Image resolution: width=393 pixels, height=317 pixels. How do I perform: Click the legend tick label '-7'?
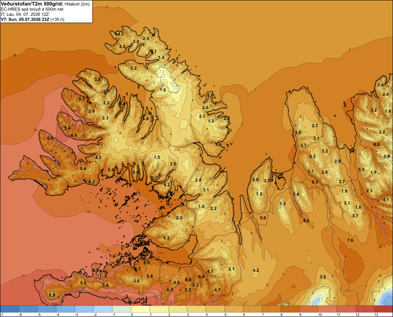click(x=2, y=315)
